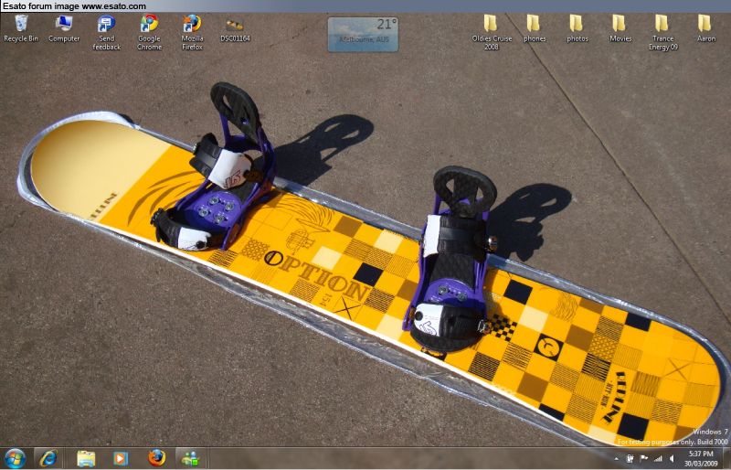Open the Windows Start menu
This screenshot has width=731, height=470.
point(15,457)
